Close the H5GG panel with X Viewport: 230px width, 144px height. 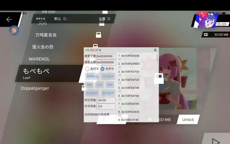(x=155, y=50)
